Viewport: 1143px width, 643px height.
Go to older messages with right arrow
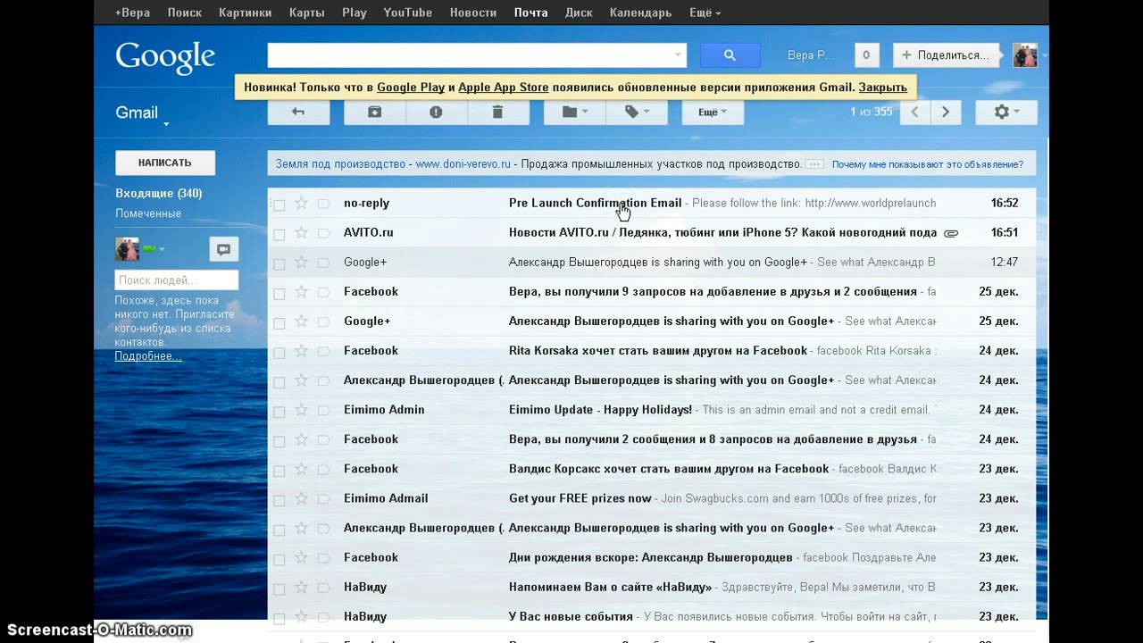point(945,113)
